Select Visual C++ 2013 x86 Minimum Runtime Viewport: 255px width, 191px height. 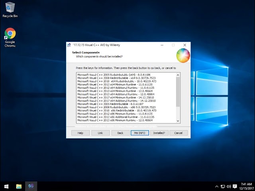click(115, 120)
